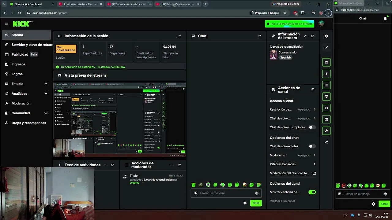Expand the Analíticas sidebar section
This screenshot has height=220, width=392.
coord(46,94)
